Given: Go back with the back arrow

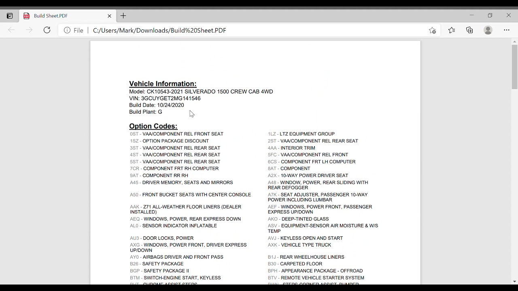Looking at the screenshot, I should click(11, 30).
